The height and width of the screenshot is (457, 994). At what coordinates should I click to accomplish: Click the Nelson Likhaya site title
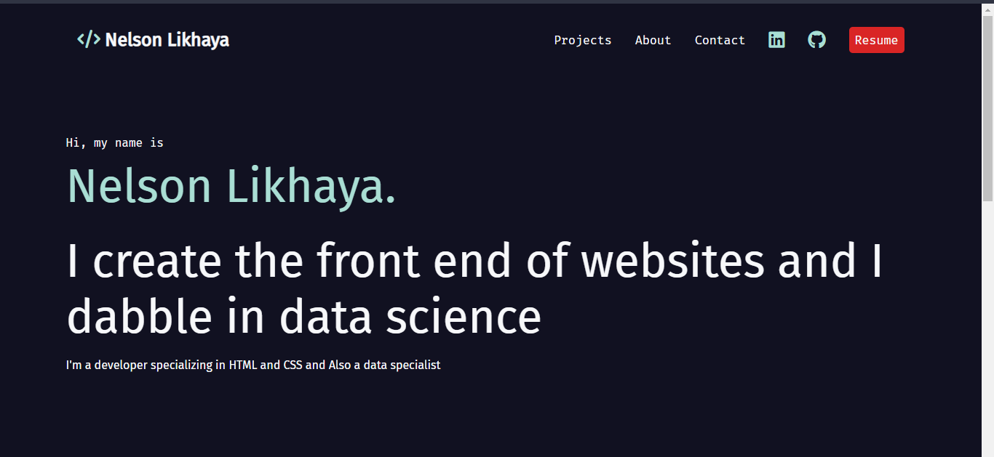click(167, 40)
